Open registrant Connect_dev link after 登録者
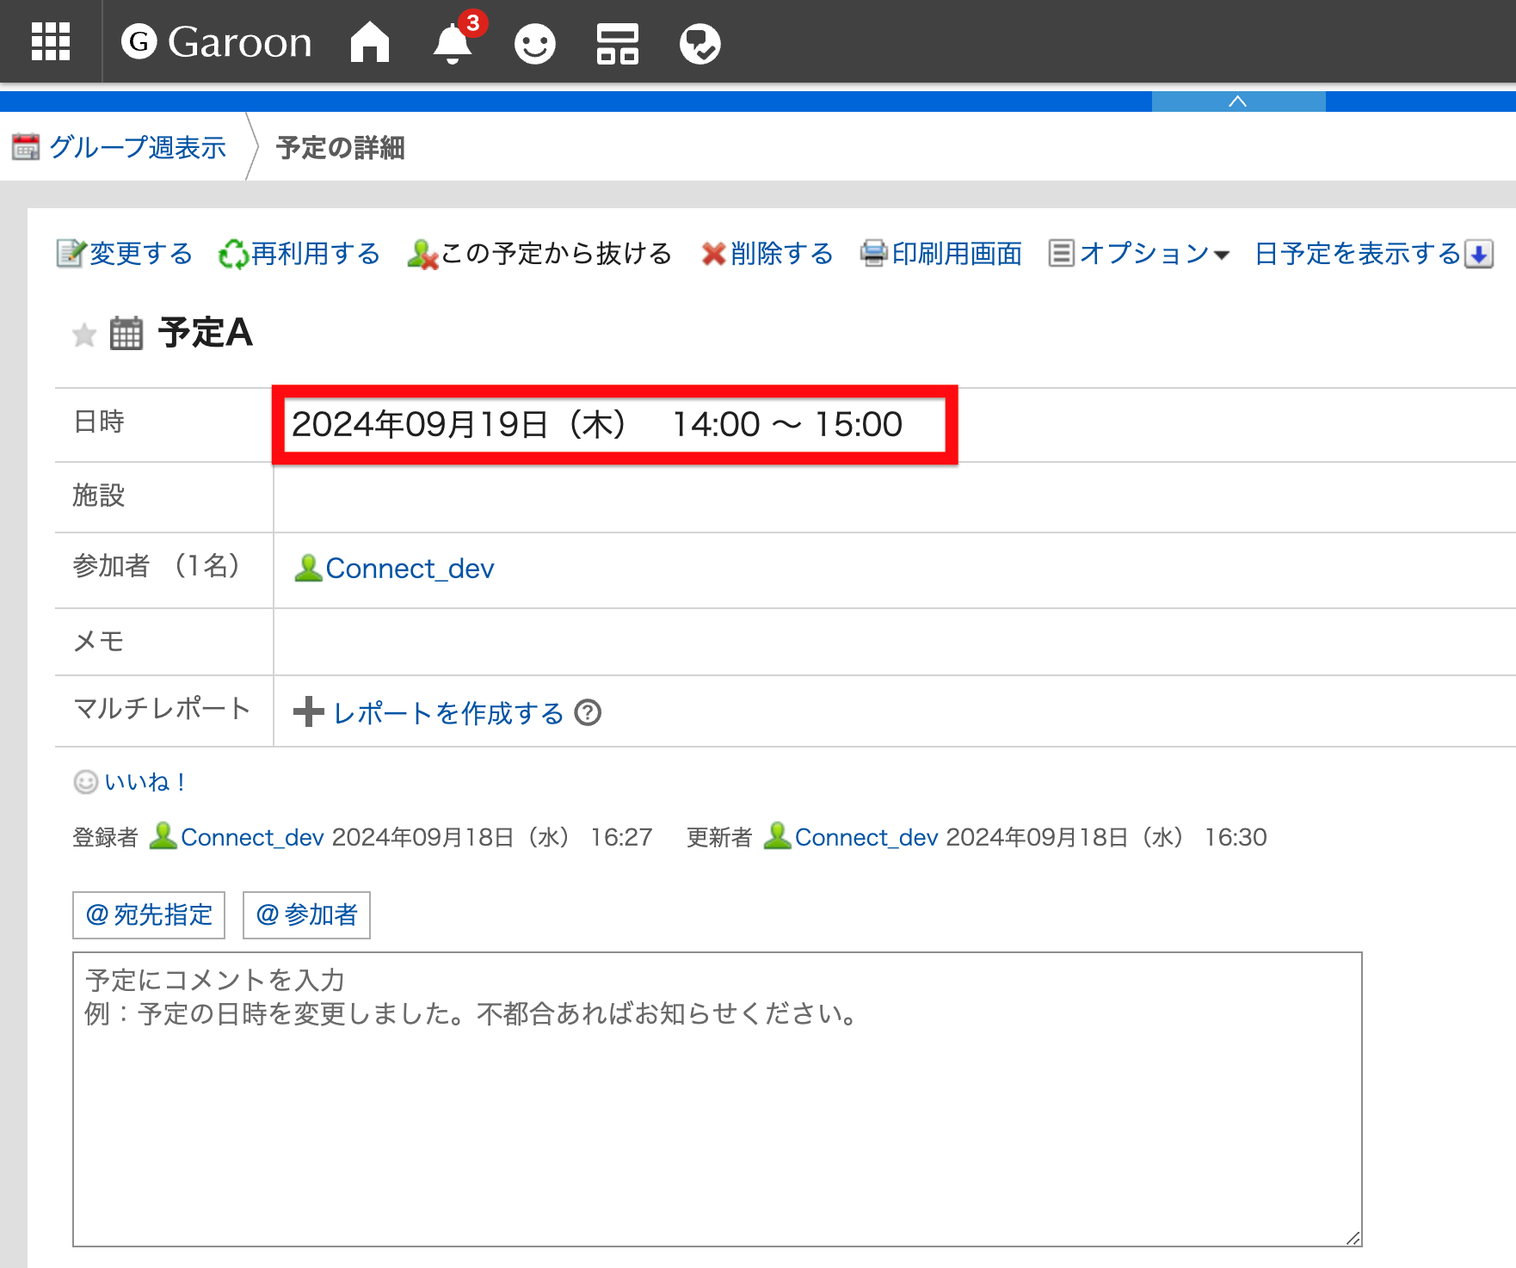This screenshot has width=1516, height=1268. tap(252, 837)
